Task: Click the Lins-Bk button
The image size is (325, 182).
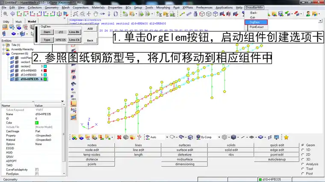Action: pyautogui.click(x=74, y=32)
